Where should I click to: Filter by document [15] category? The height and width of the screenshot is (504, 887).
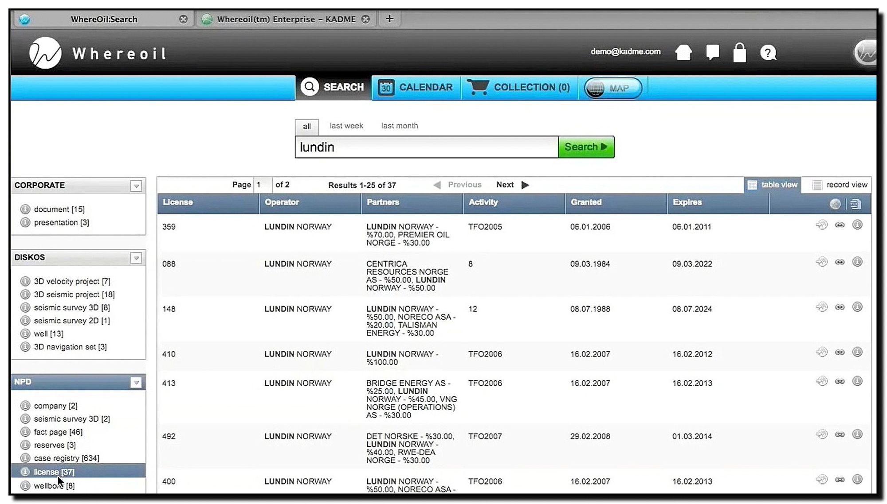[59, 209]
